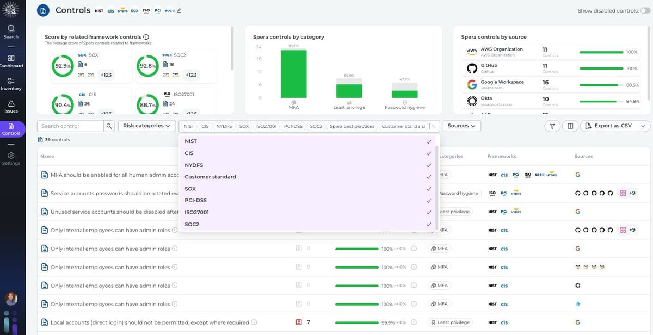Open Settings in the sidebar
Viewport: 653px width, 335px height.
11,159
